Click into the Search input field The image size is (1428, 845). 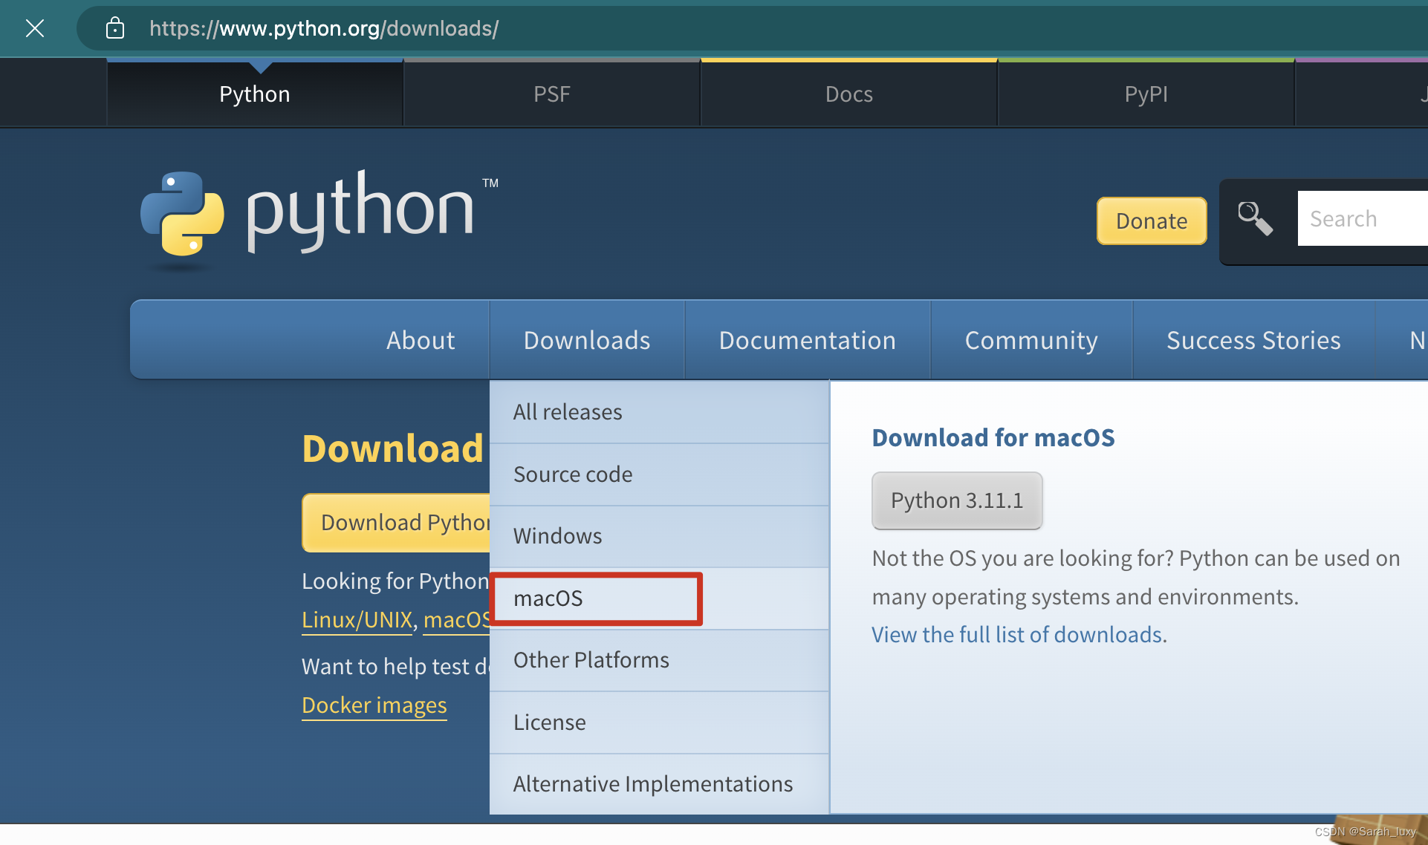pos(1363,218)
